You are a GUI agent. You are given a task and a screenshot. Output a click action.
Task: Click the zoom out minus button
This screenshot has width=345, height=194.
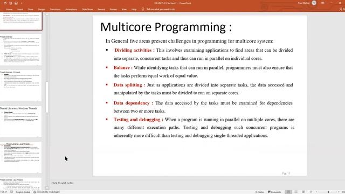tap(317, 192)
